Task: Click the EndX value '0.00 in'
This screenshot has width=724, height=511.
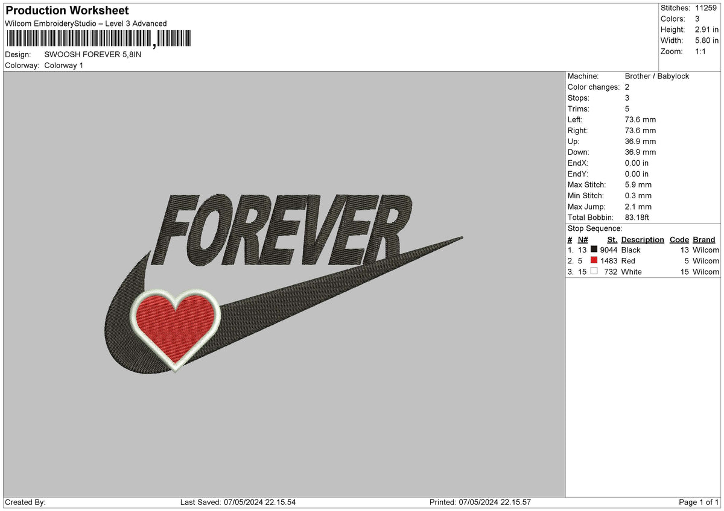Action: pos(637,163)
